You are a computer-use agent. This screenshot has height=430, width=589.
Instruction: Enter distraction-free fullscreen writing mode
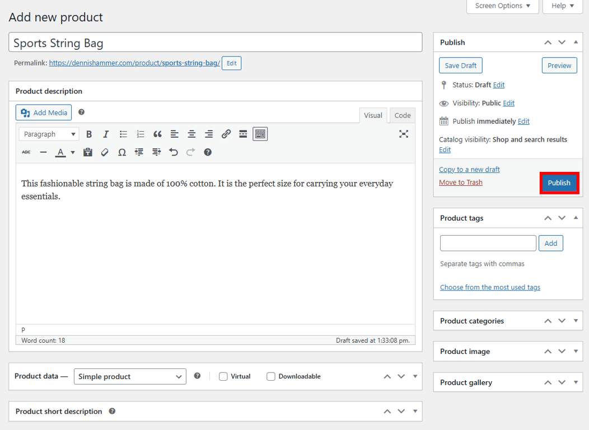404,134
